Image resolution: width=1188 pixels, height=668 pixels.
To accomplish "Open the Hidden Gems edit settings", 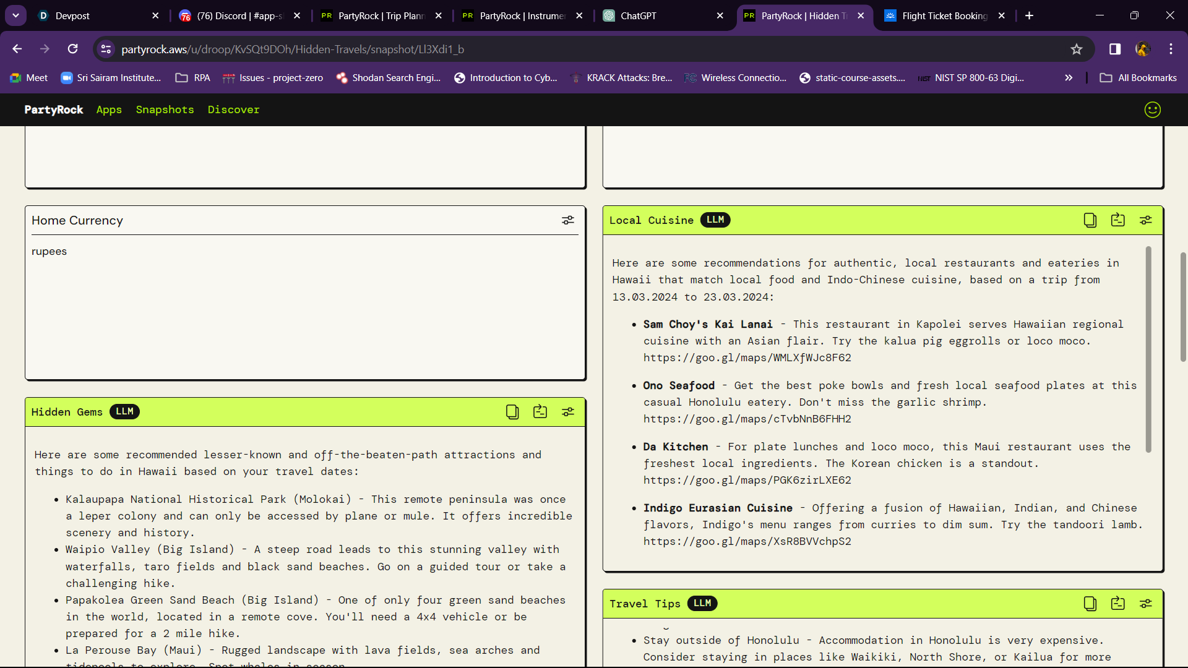I will [x=567, y=412].
